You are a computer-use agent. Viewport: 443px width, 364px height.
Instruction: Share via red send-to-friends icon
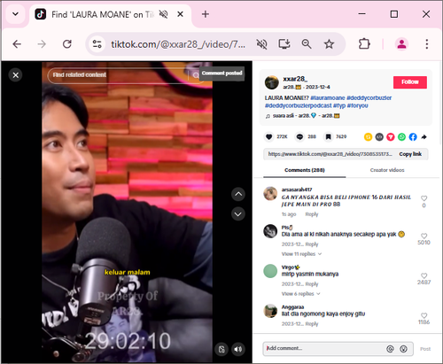[391, 136]
